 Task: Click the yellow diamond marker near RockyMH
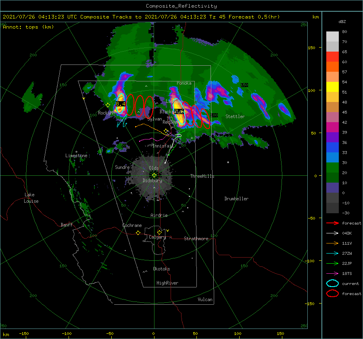(108, 105)
